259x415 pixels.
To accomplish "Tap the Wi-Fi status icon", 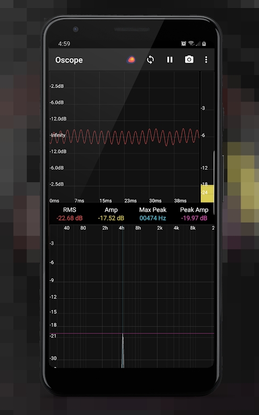I will pos(192,44).
